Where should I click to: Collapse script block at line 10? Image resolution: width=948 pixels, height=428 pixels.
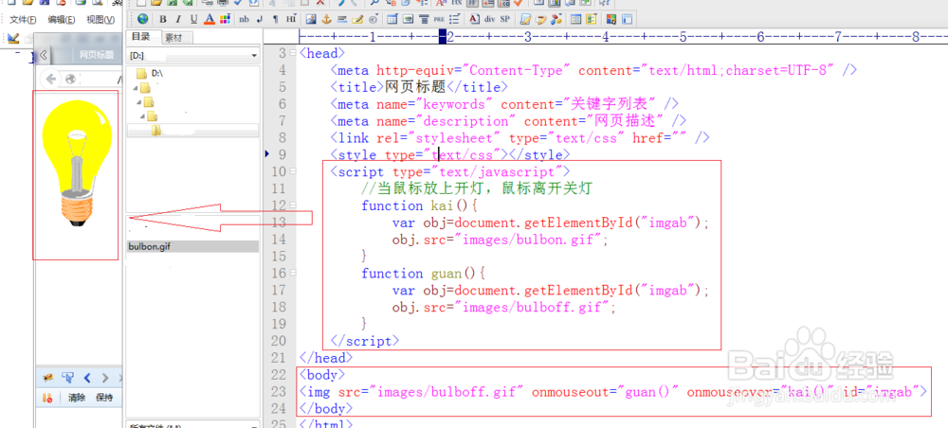(293, 172)
